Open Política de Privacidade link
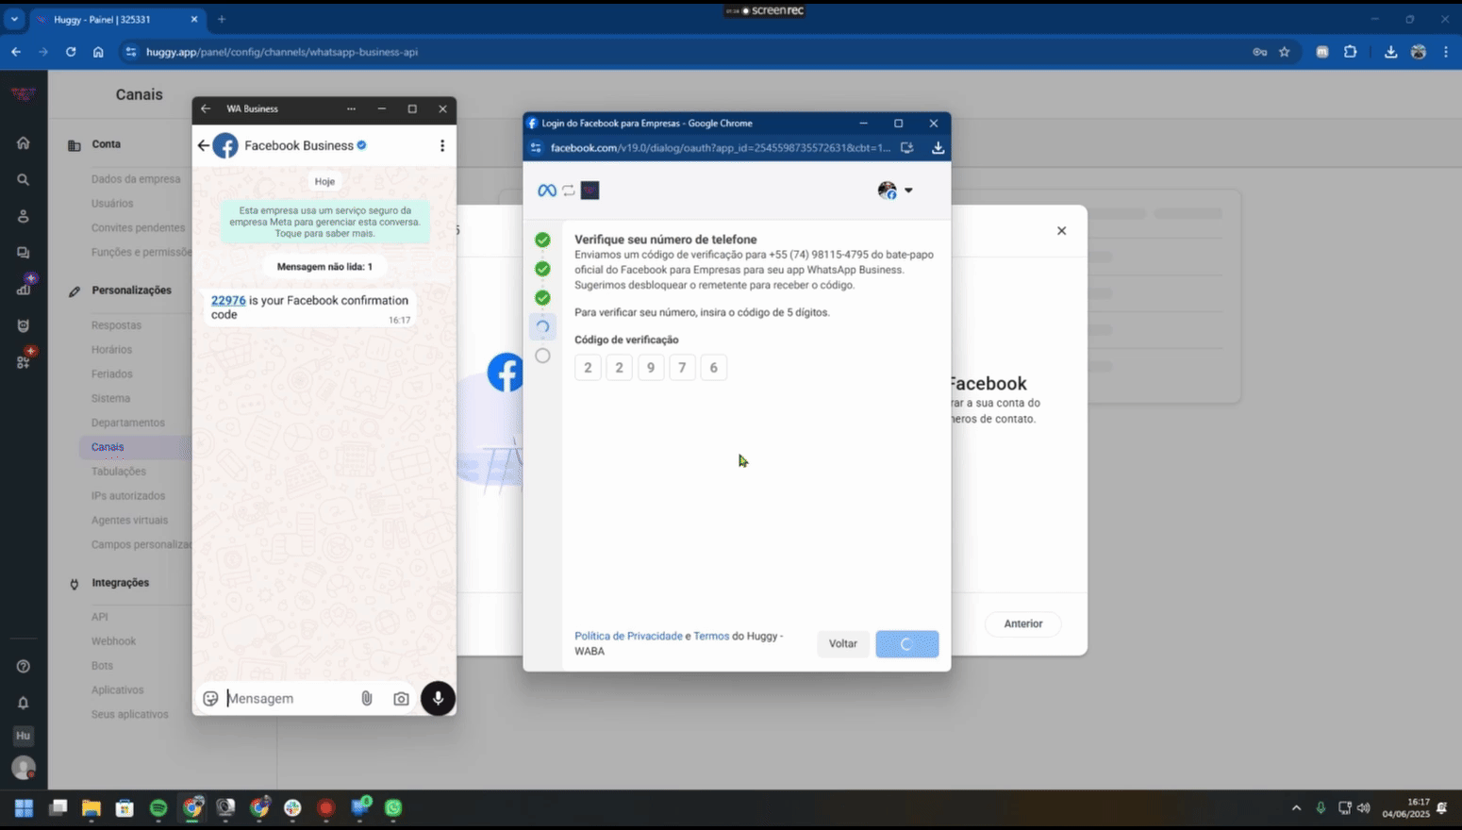 (x=628, y=637)
